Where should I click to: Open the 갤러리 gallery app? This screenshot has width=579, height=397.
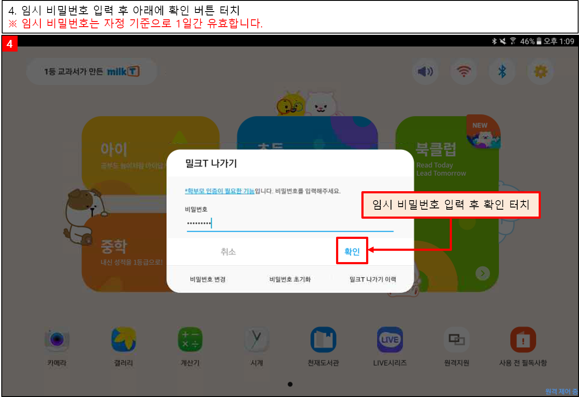(x=124, y=340)
